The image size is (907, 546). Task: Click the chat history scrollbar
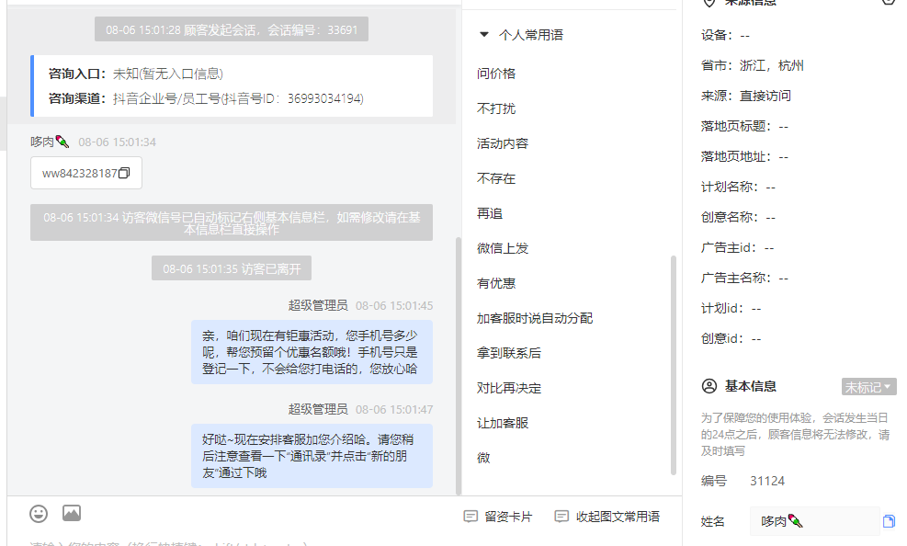459,366
